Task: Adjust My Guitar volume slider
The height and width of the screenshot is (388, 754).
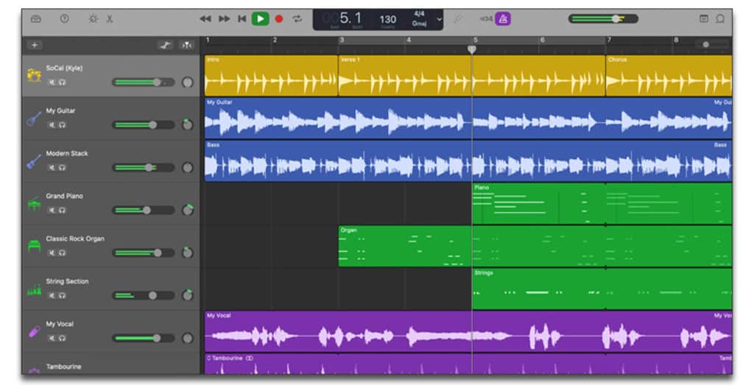Action: click(144, 125)
